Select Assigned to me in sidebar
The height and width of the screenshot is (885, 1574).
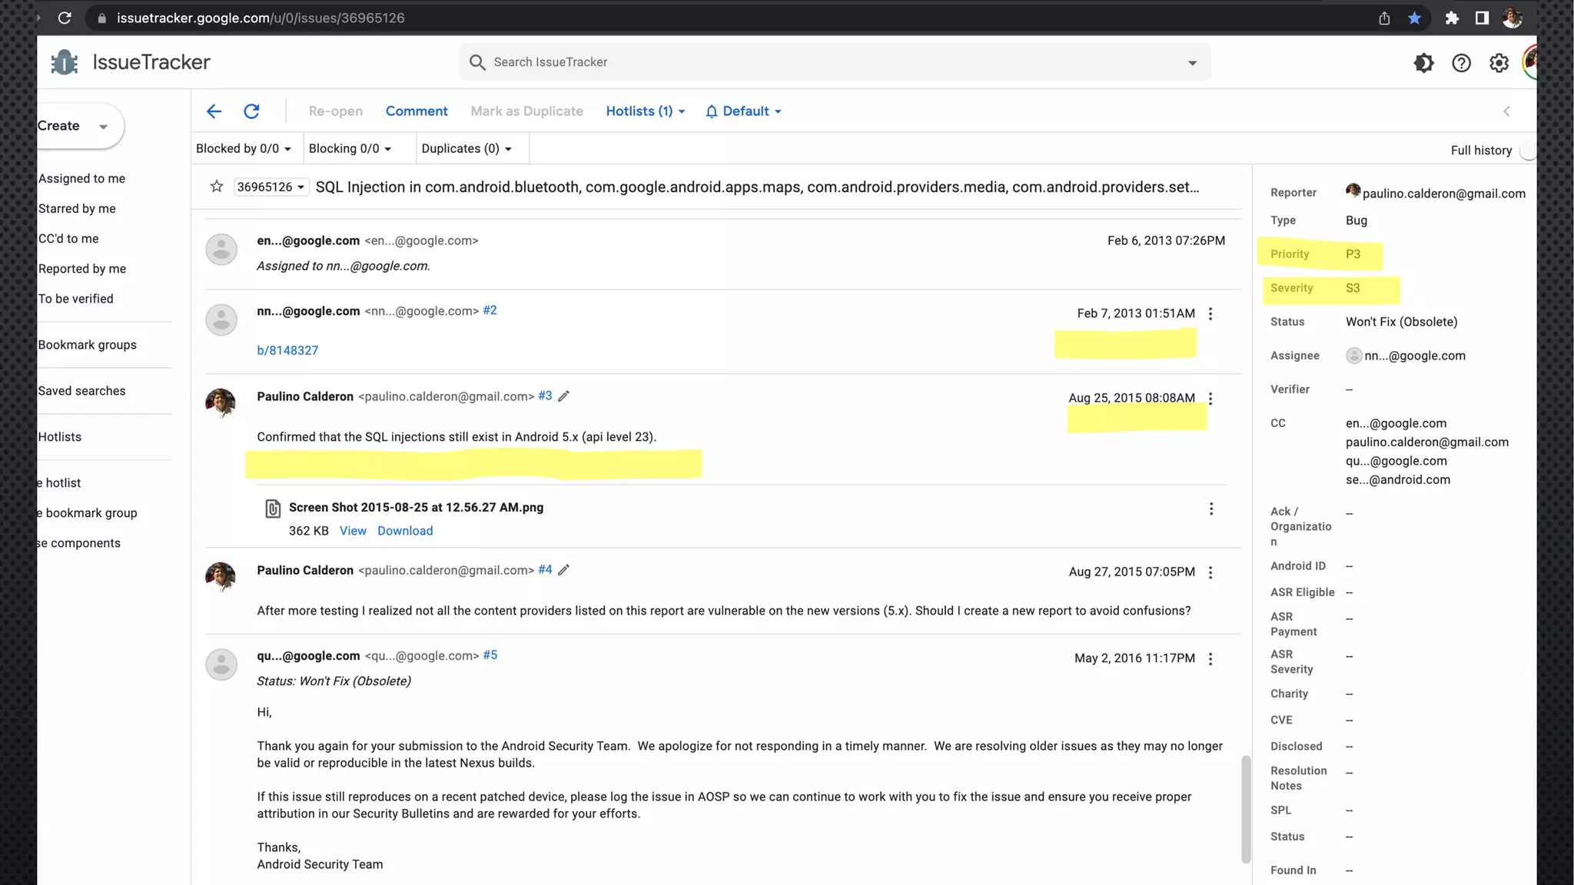point(81,178)
